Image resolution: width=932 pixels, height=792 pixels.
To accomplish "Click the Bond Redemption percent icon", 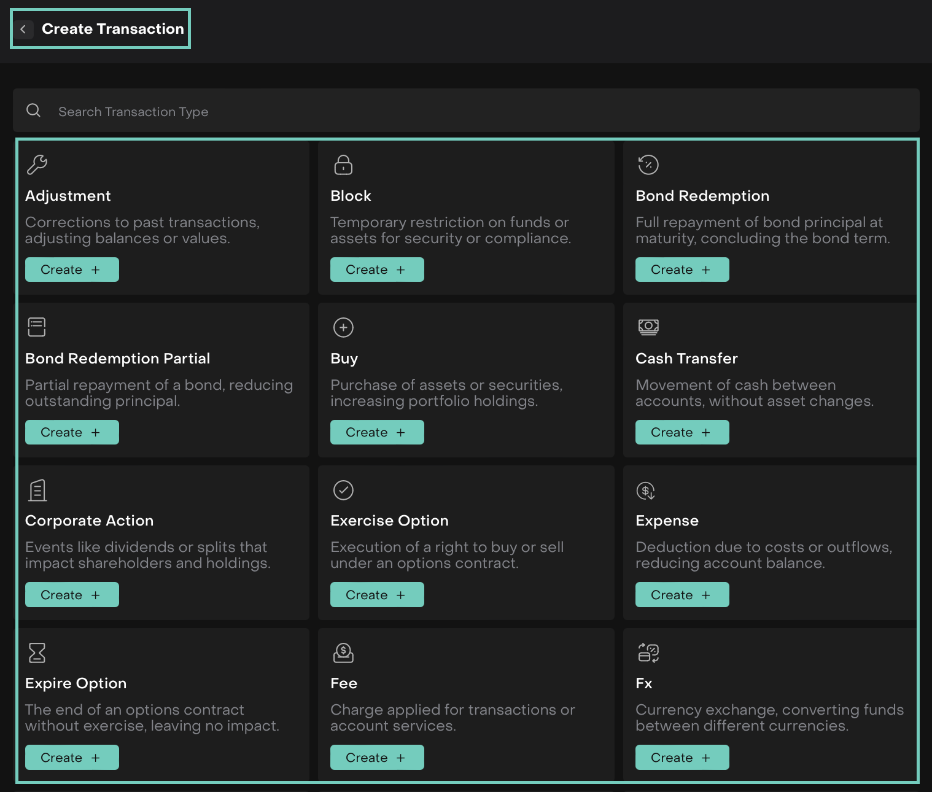I will 648,165.
